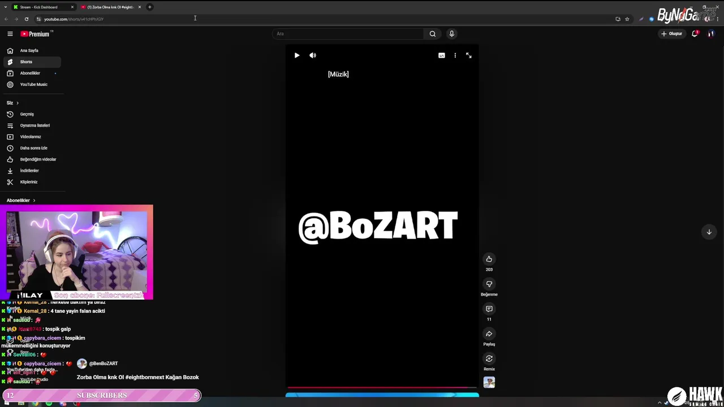Select Shorts in the sidebar
The height and width of the screenshot is (407, 724).
(32, 62)
